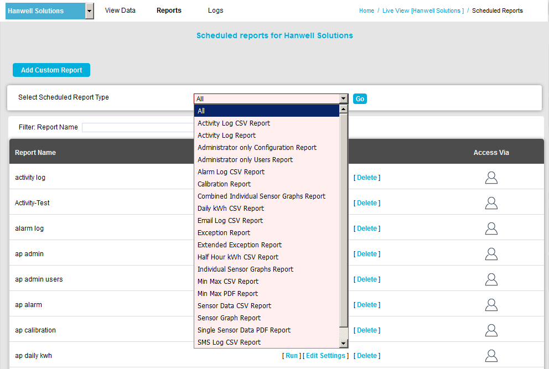Delete the ap admin report
Image resolution: width=549 pixels, height=369 pixels.
366,254
